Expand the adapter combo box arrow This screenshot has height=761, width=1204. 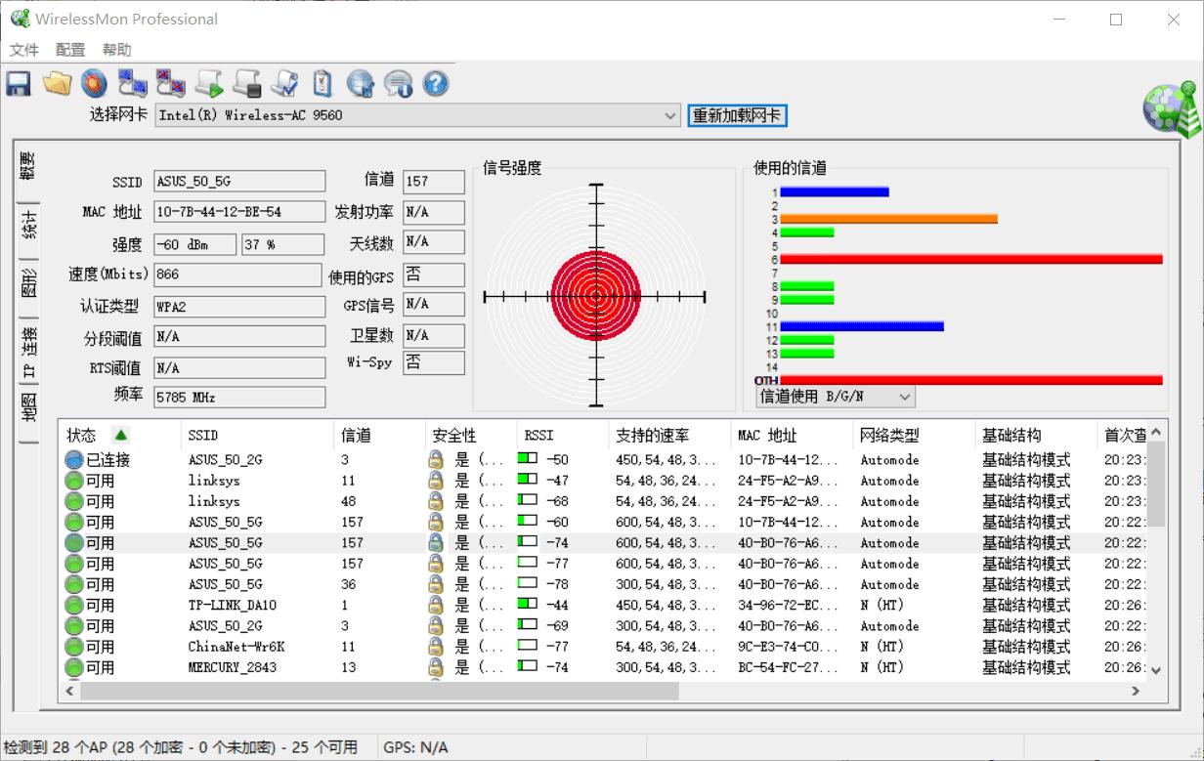click(670, 115)
